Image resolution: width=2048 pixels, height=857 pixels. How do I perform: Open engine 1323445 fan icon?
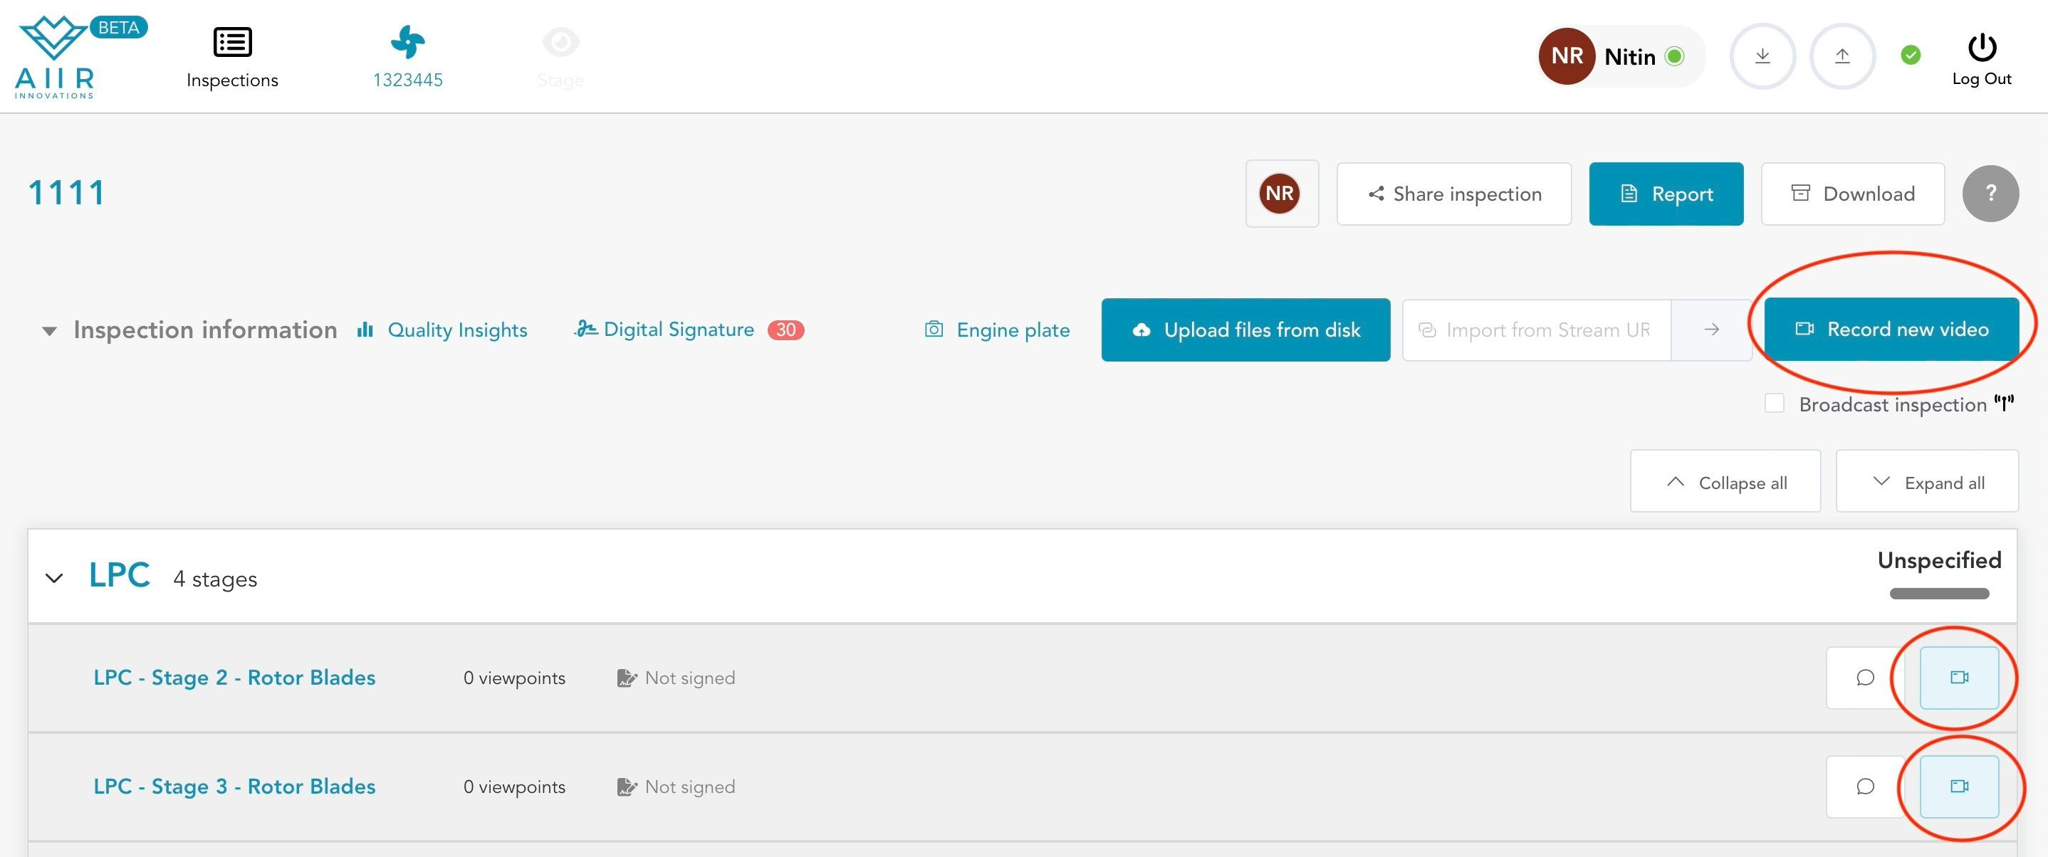point(408,43)
